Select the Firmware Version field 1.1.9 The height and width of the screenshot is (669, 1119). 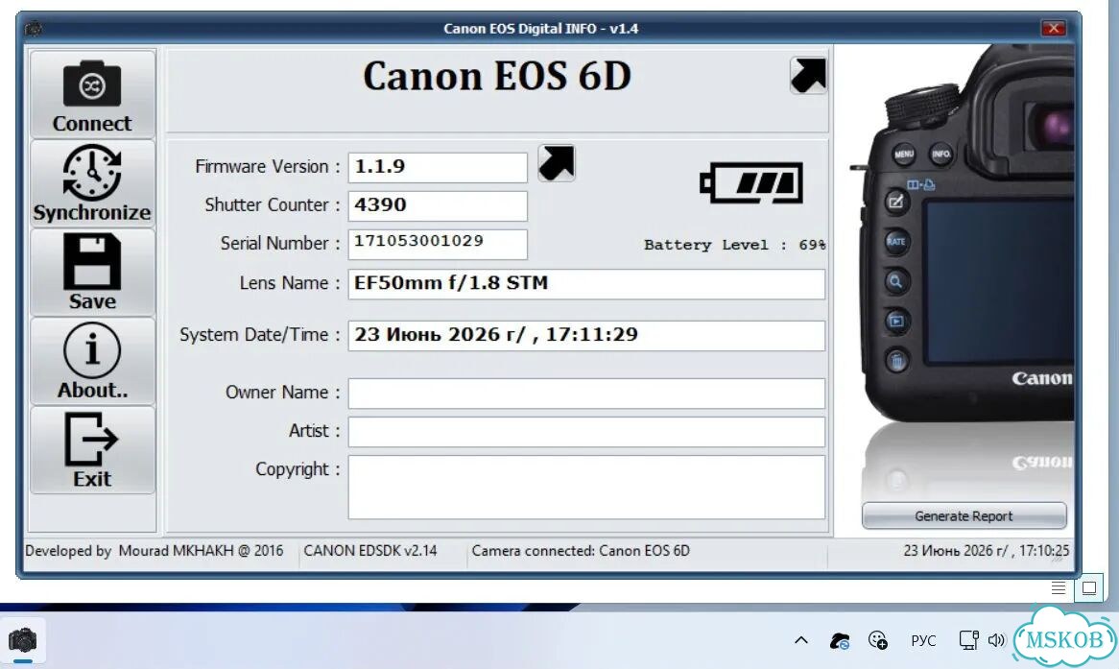point(438,167)
